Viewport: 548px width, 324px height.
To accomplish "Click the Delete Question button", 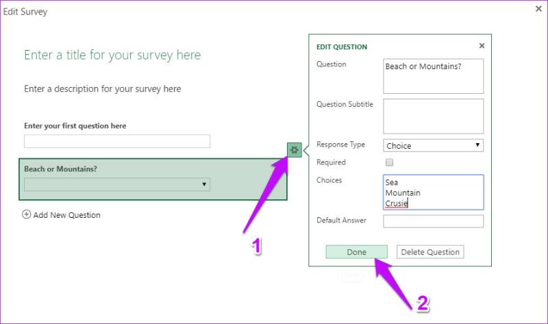I will click(430, 252).
